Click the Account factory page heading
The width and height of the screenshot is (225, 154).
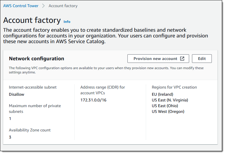click(x=32, y=20)
